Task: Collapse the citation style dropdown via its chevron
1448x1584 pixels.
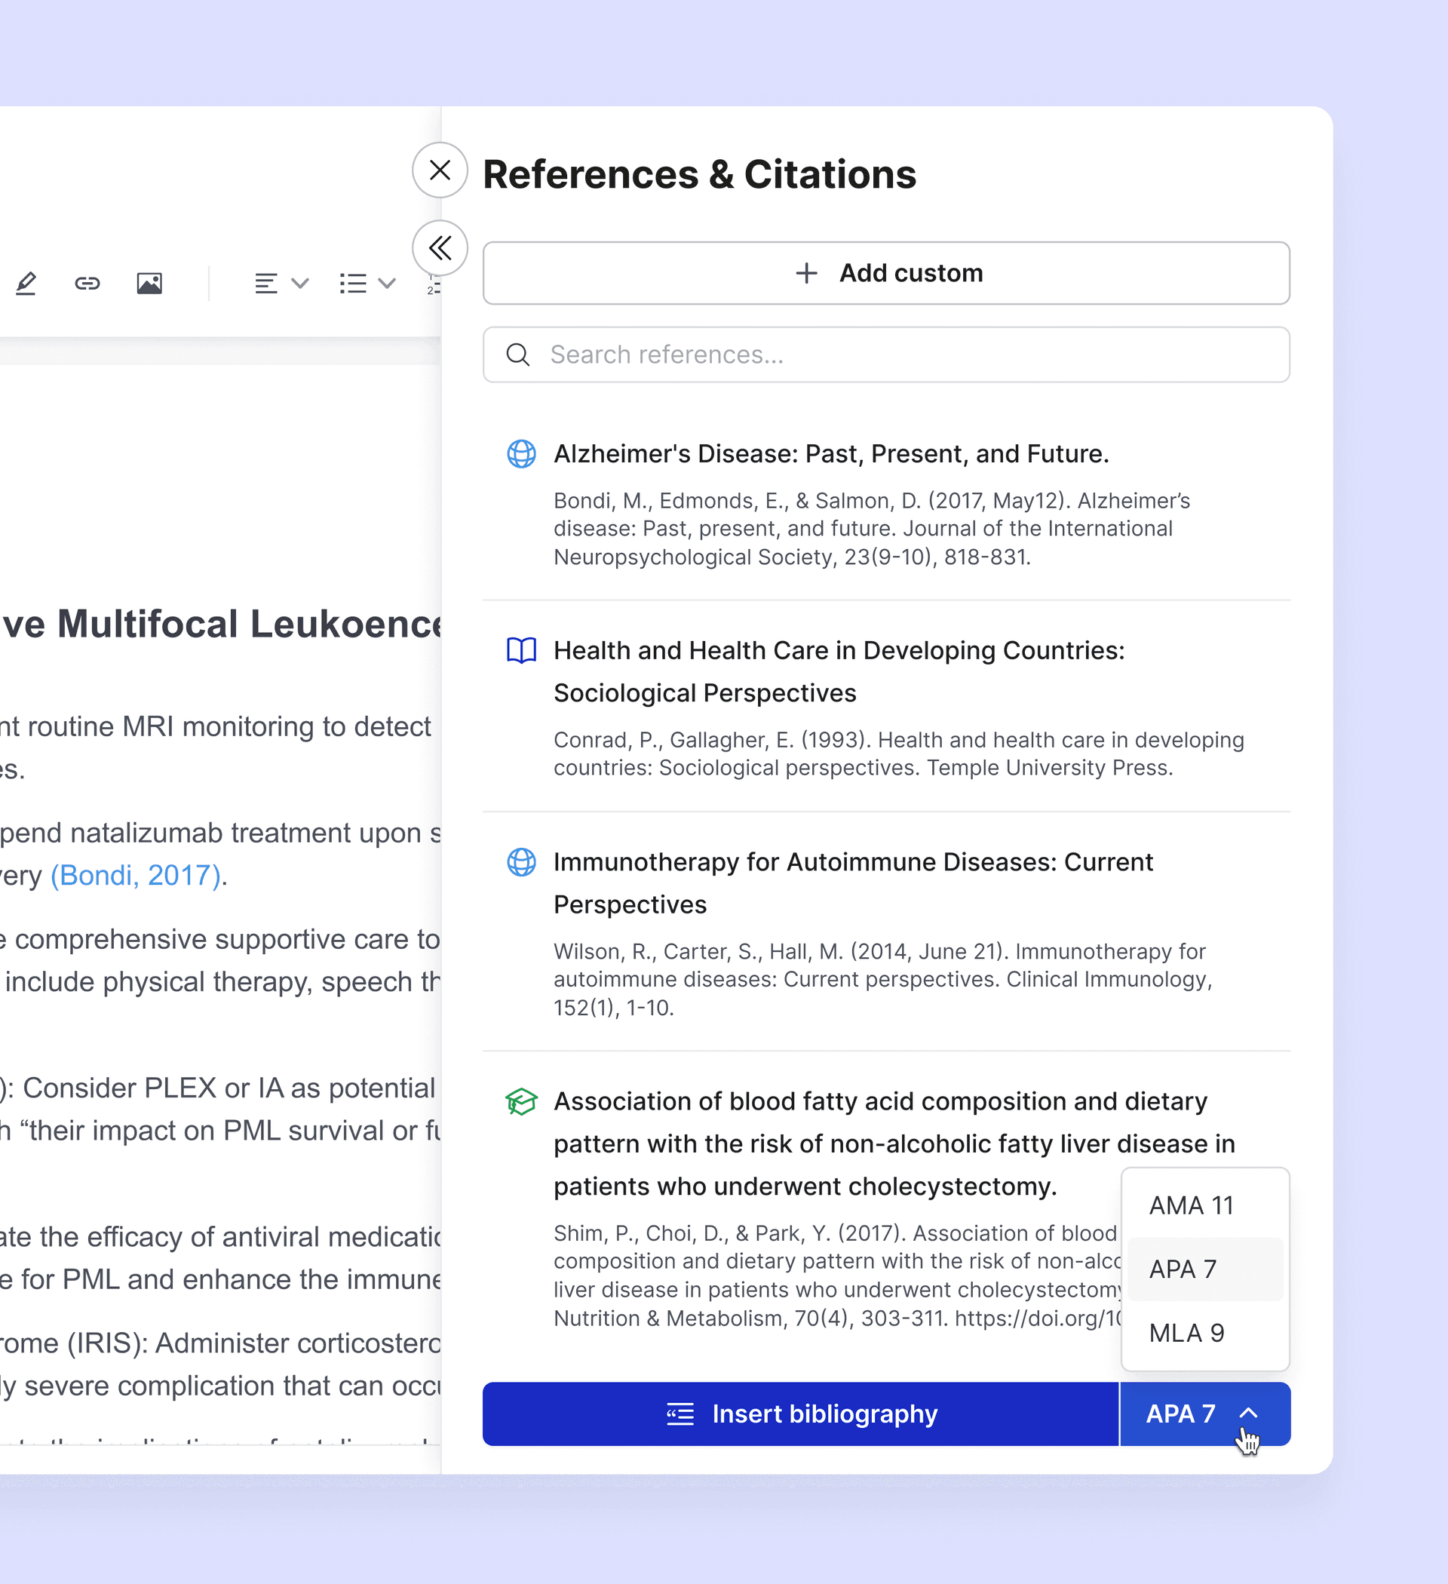Action: click(1248, 1414)
